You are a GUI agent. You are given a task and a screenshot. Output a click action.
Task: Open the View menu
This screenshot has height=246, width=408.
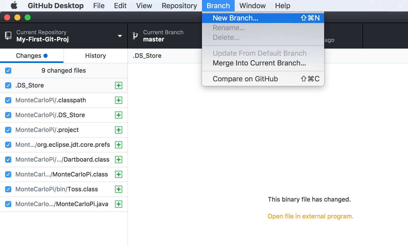point(144,6)
